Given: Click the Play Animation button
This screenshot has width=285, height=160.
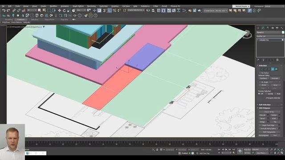Looking at the screenshot, I should point(226,149).
